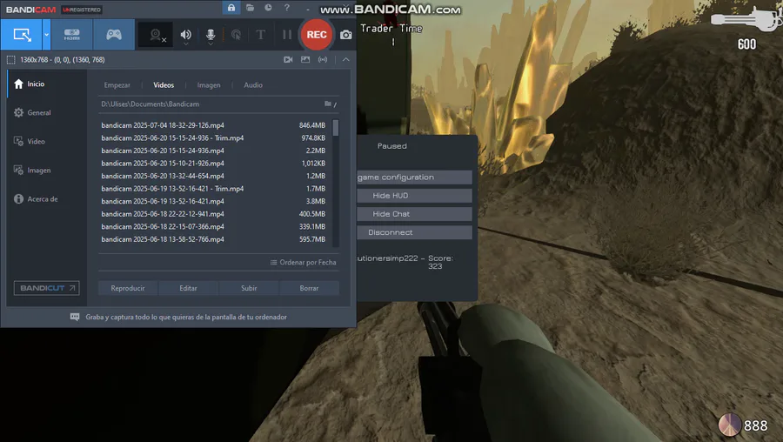Click the video camera icon in status row
783x442 pixels.
288,59
